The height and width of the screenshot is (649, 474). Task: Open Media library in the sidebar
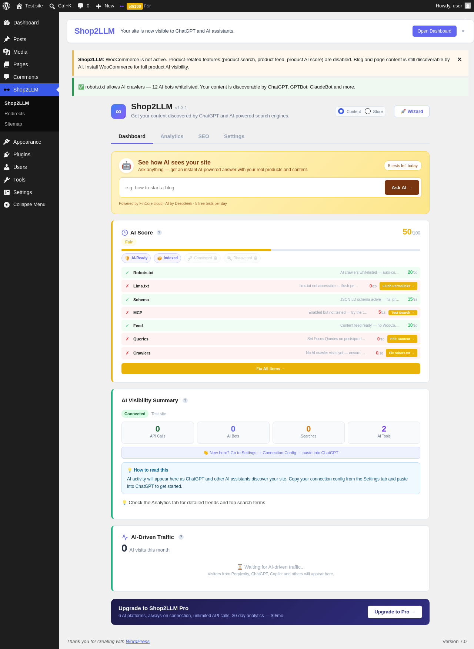pos(30,52)
